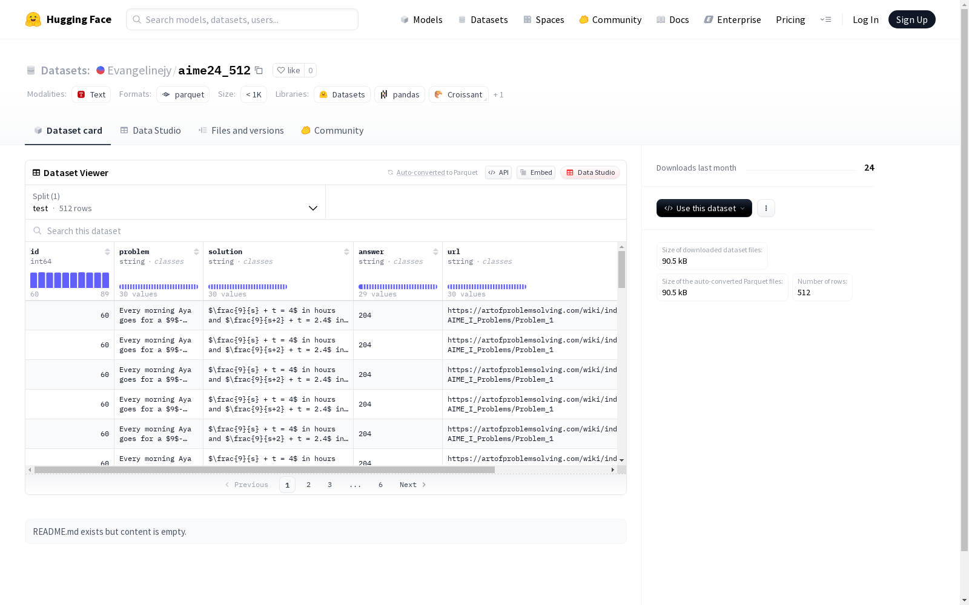Go to page 2 of results
This screenshot has height=605, width=969.
click(x=309, y=485)
